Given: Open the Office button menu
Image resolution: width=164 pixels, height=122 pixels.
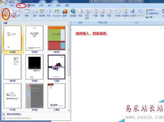Looking at the screenshot, I should tap(4, 2).
